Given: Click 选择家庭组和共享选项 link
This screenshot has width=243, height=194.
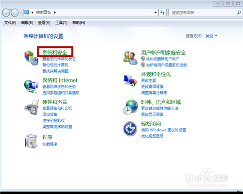Looking at the screenshot, I should pos(61,93).
